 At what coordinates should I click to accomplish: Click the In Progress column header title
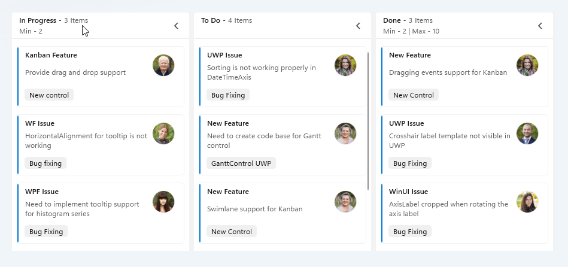pos(38,20)
